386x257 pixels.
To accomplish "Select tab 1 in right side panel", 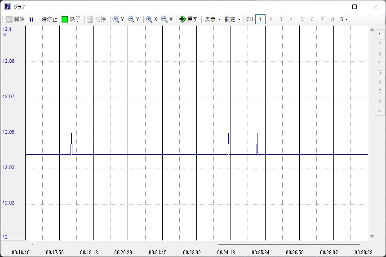I will [380, 35].
